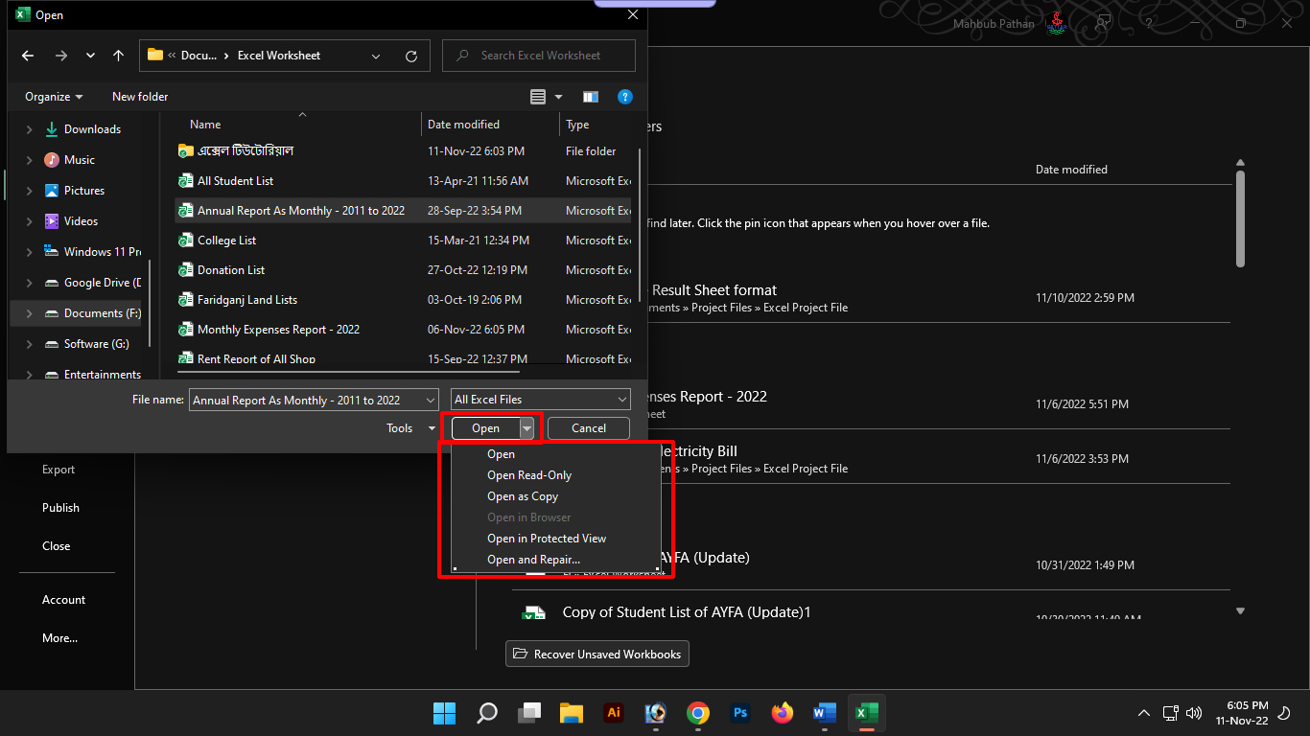Click the Up one level arrow icon
The image size is (1310, 736).
pyautogui.click(x=118, y=56)
